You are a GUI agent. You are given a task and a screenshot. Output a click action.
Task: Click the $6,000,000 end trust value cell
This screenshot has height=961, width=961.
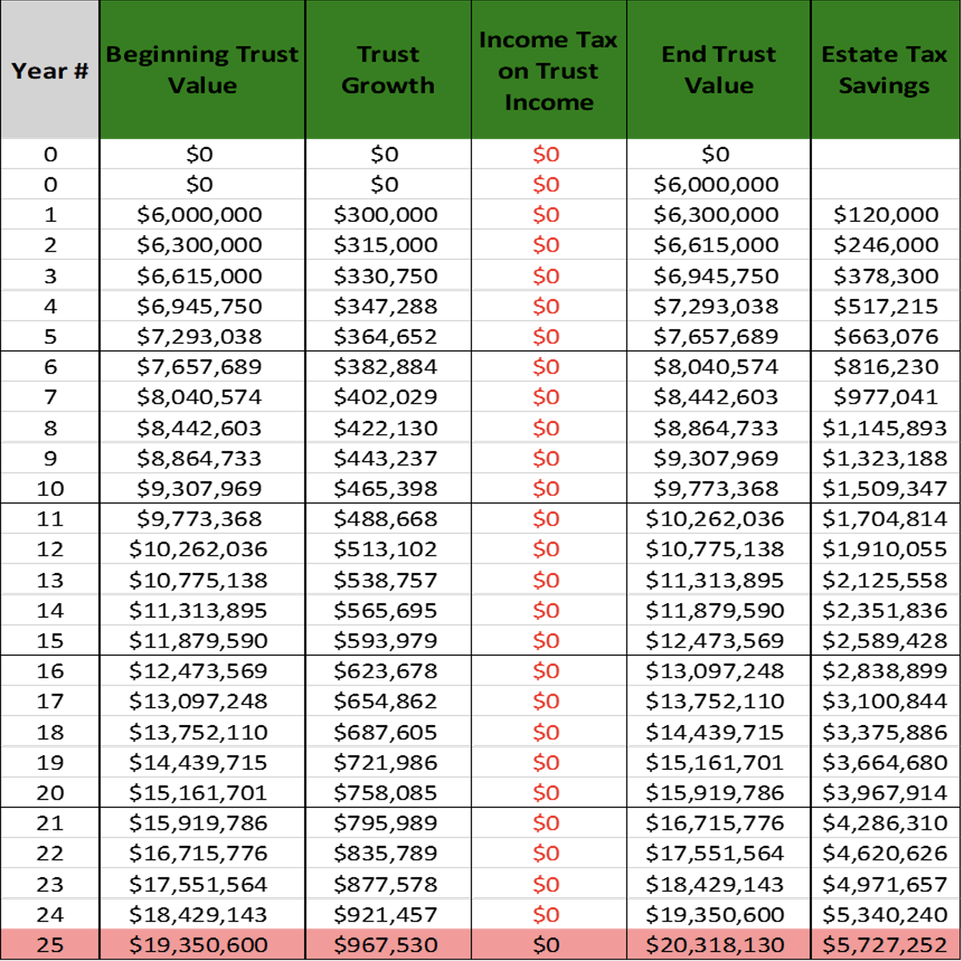pyautogui.click(x=719, y=185)
